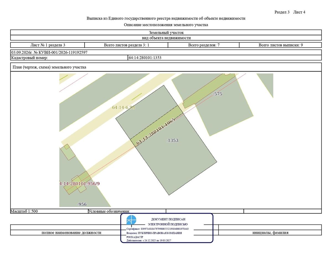Viewport: 332px width, 256px height.
Task: Click "ЭЛЕКТРОННОЙ ПОДПИСЬЮ" in the signature stamp
Action: (x=168, y=224)
